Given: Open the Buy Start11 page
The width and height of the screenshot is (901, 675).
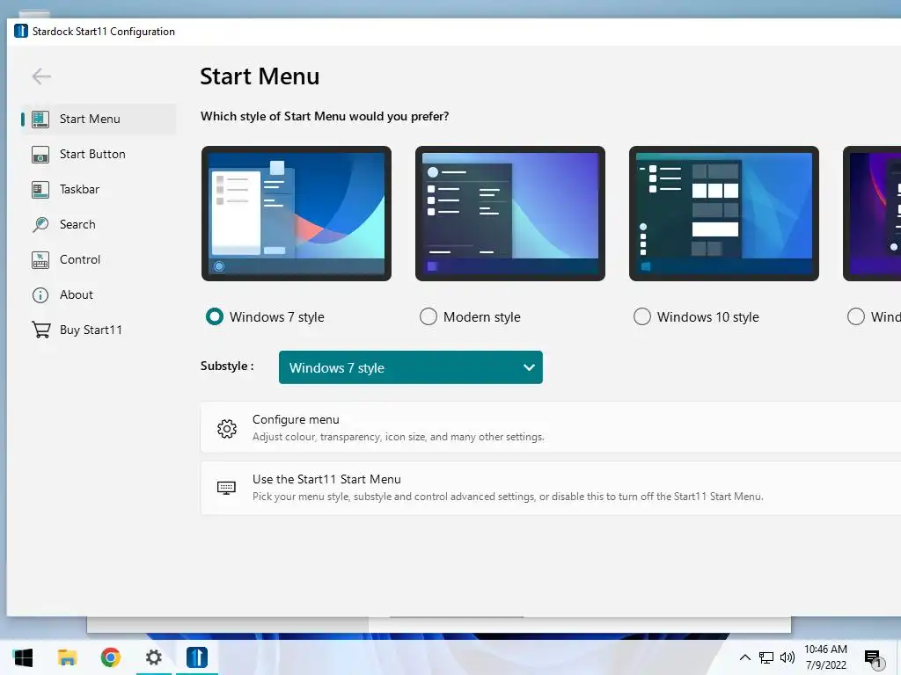Looking at the screenshot, I should click(99, 330).
